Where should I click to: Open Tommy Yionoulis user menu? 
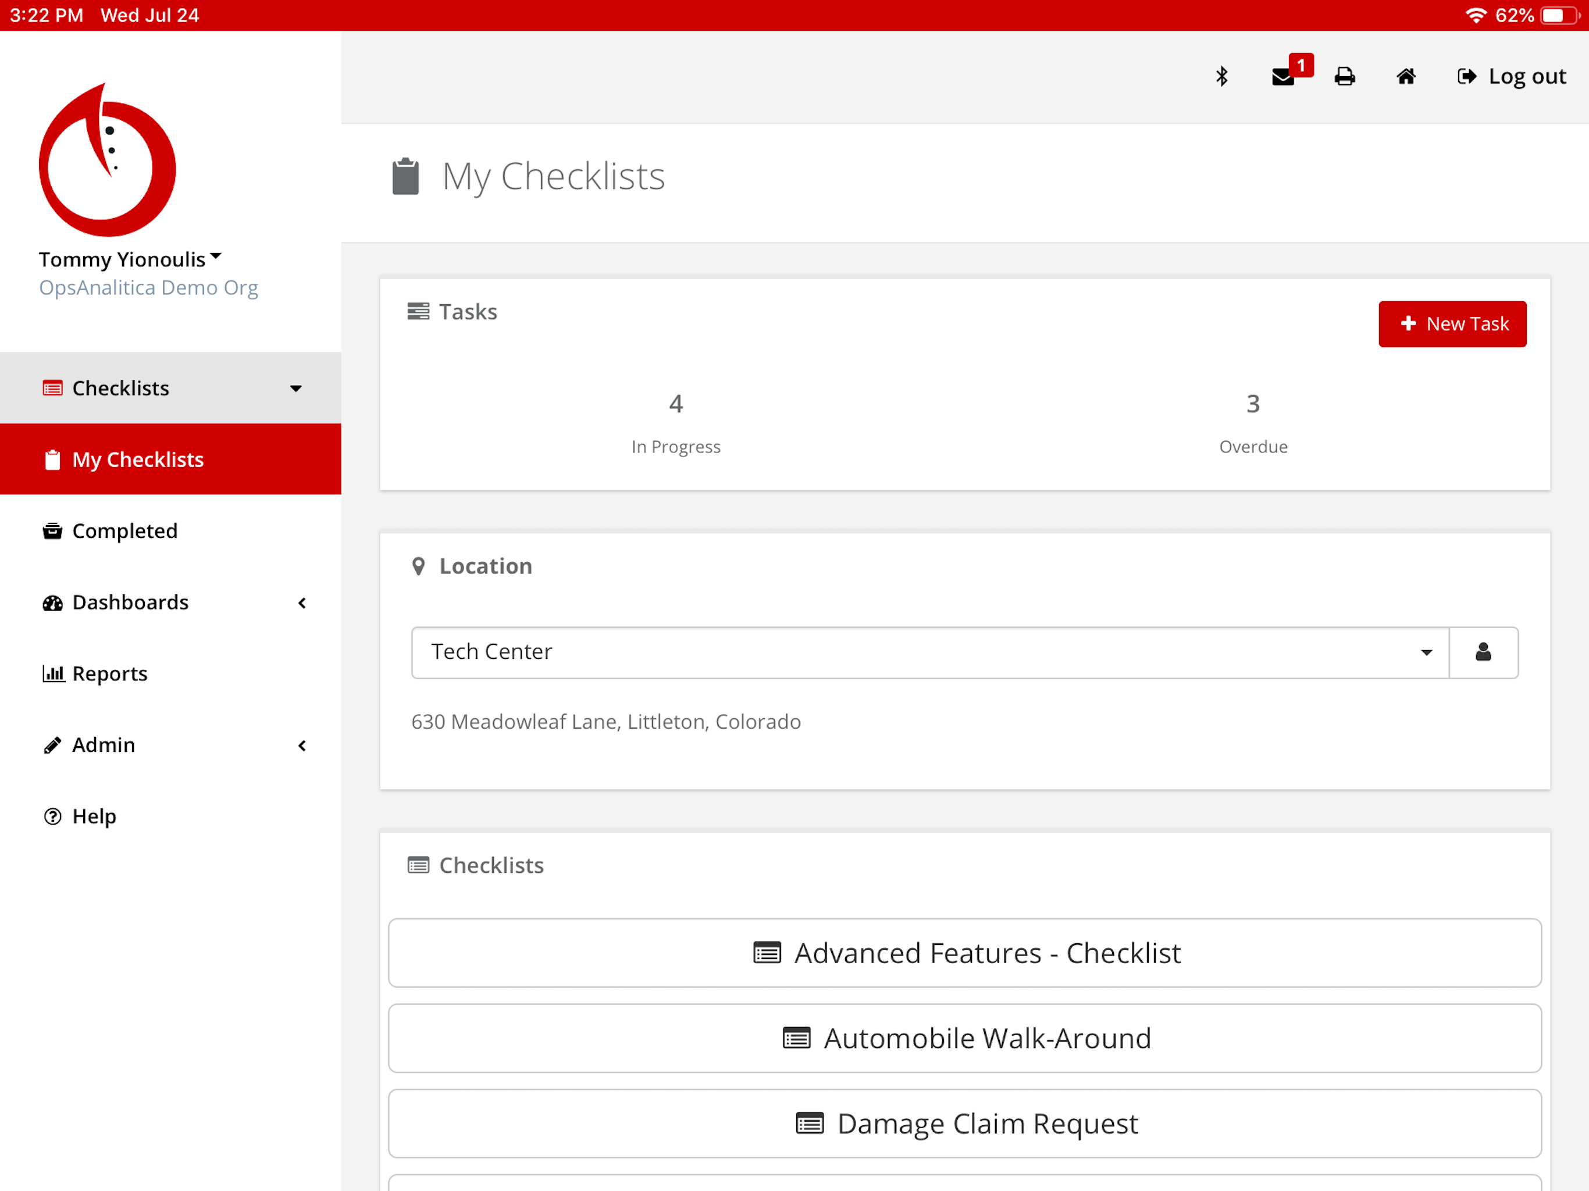point(130,259)
